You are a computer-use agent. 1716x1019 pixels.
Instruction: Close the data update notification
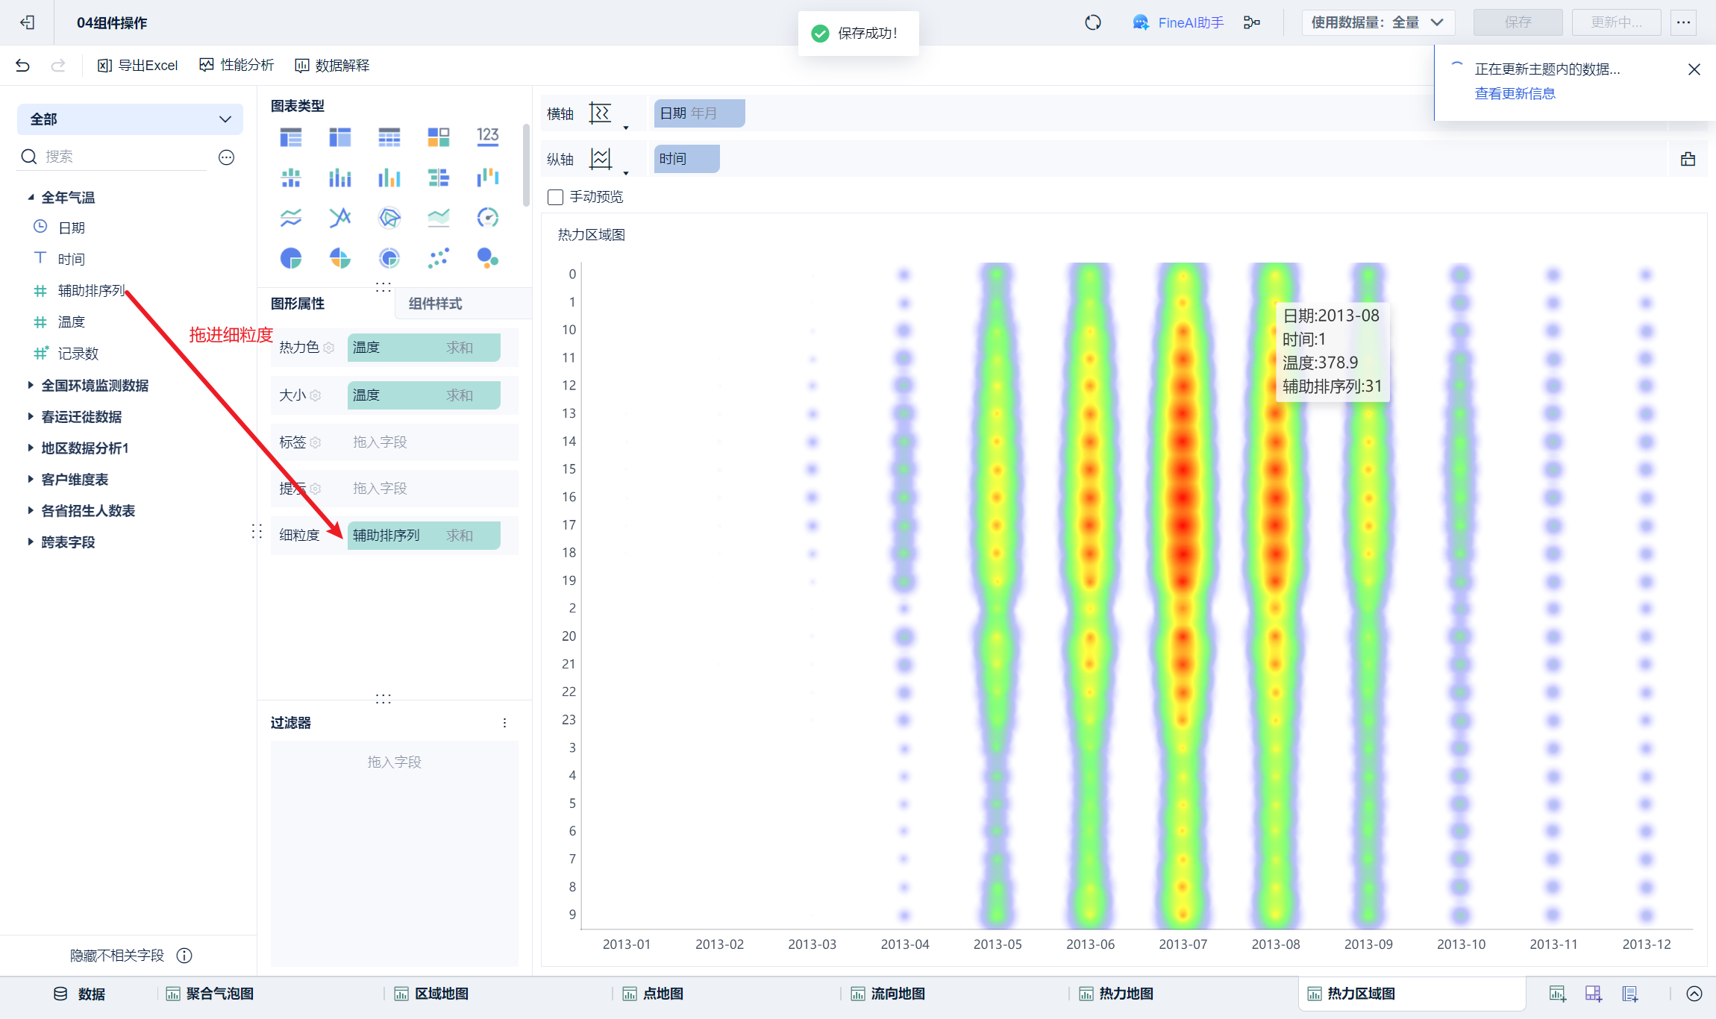pos(1694,69)
